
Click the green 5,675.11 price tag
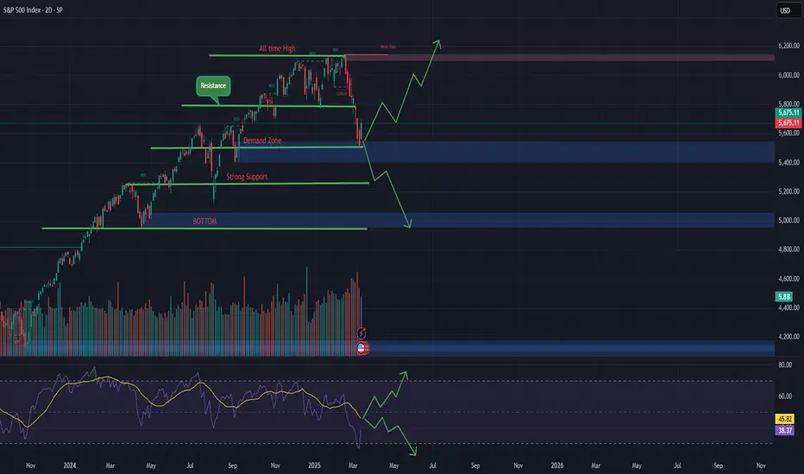(x=788, y=113)
